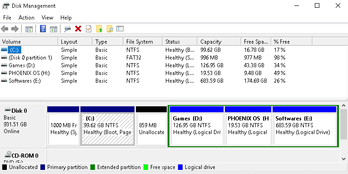This screenshot has width=348, height=174.
Task: Open the Help menu
Action: pos(66,18)
